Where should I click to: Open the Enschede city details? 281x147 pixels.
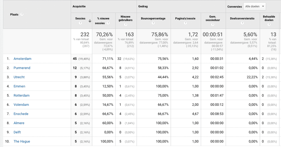click(21, 114)
